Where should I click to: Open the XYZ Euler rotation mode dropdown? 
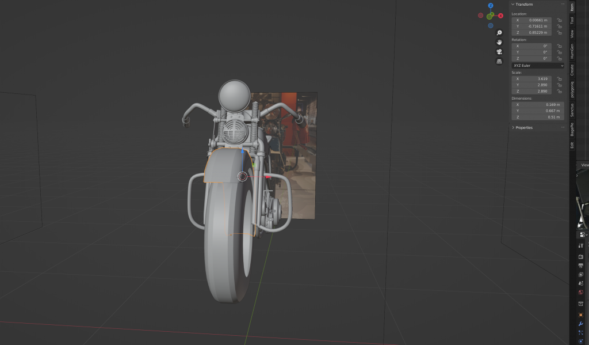point(538,66)
